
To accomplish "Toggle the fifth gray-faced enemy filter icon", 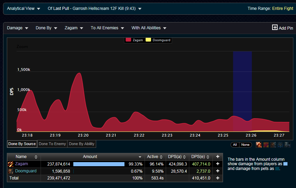I will coord(287,145).
